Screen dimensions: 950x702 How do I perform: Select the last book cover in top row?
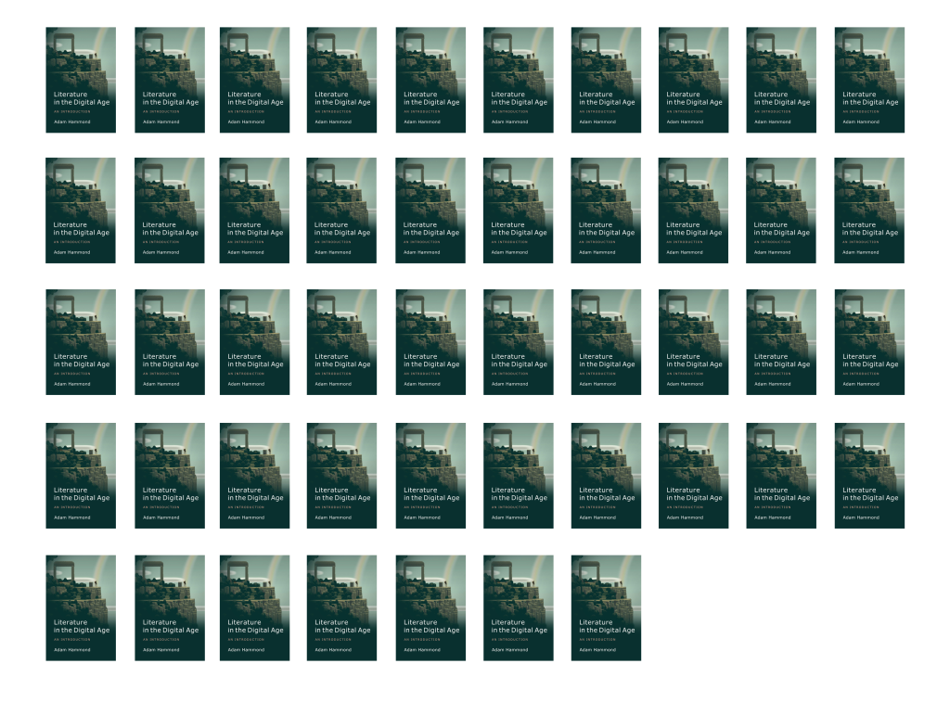[869, 80]
